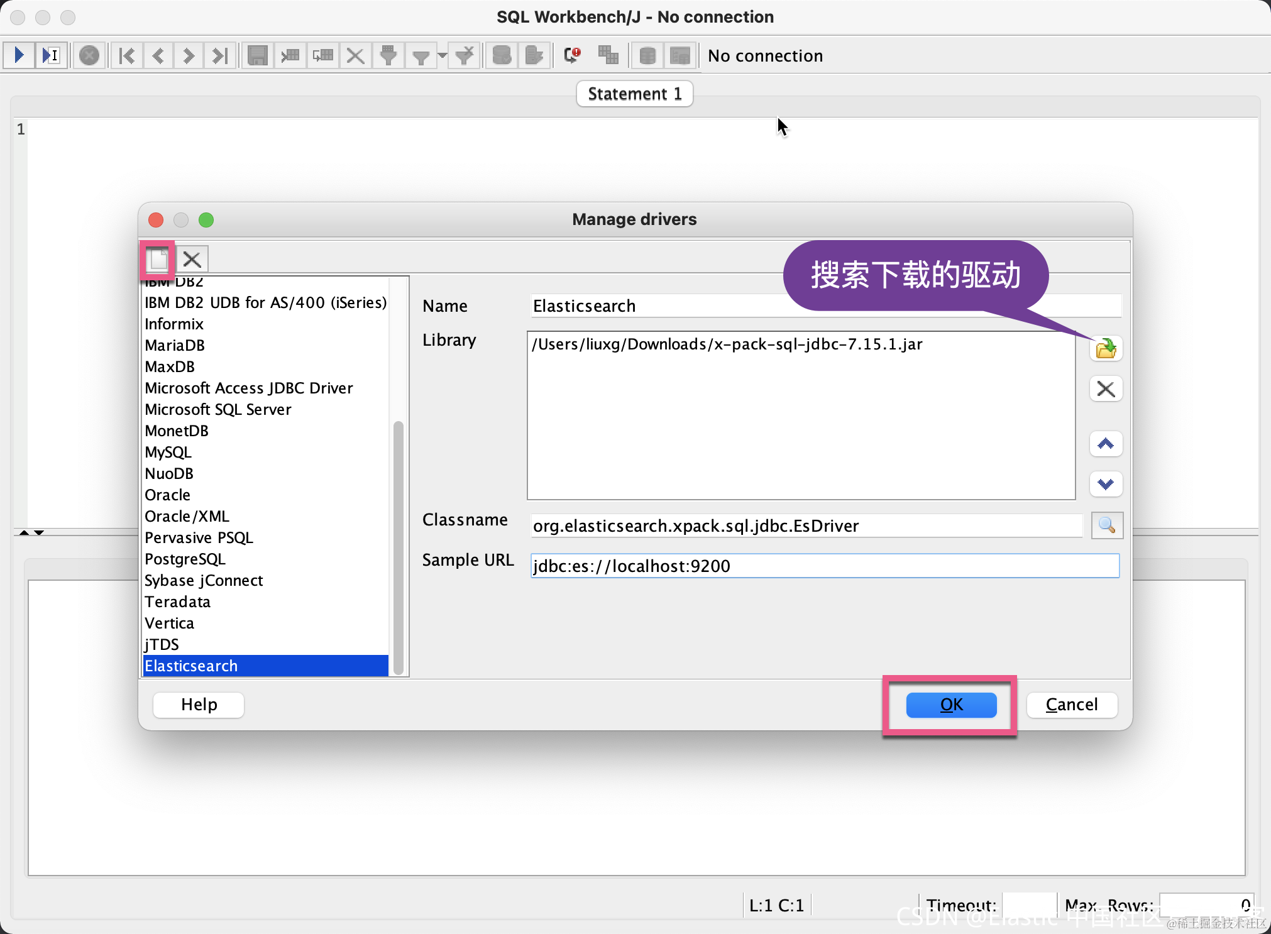This screenshot has width=1271, height=934.
Task: Expand the editor pane using the down triangle
Action: (39, 532)
